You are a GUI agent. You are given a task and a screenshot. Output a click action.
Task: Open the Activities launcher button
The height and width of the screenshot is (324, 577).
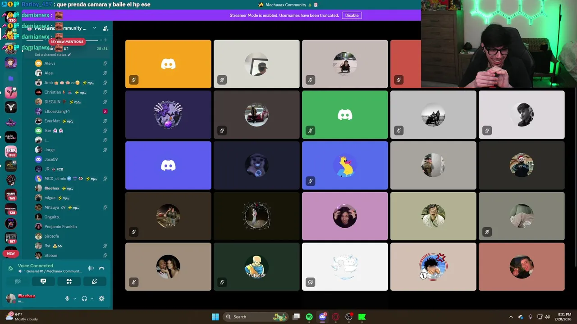pos(69,281)
